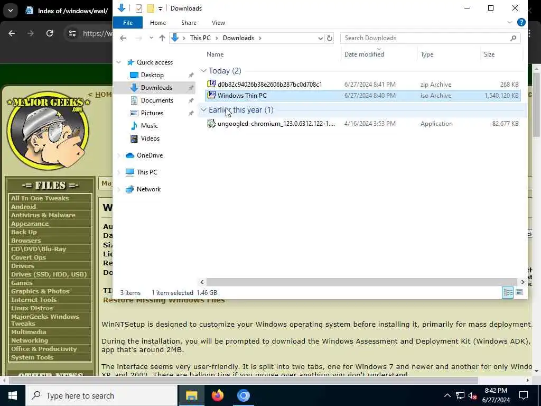Collapse the Today (2) group

[203, 71]
